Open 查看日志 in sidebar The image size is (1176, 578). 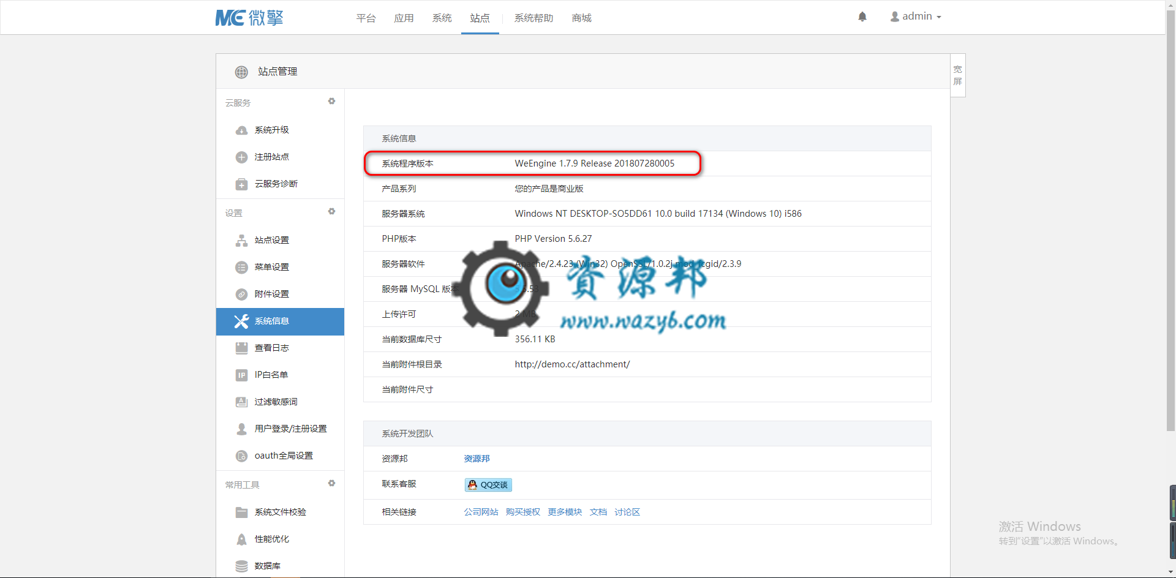pyautogui.click(x=271, y=348)
